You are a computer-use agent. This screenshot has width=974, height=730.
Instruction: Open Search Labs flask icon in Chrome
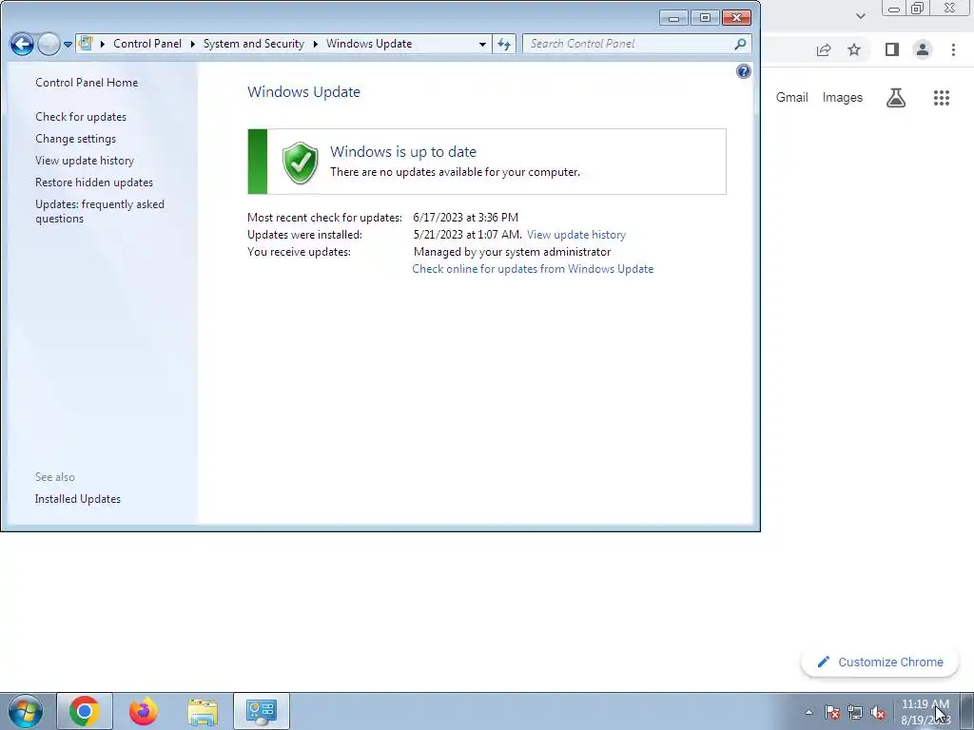(896, 98)
